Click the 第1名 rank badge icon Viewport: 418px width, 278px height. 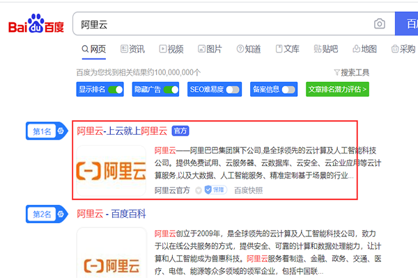pyautogui.click(x=47, y=131)
